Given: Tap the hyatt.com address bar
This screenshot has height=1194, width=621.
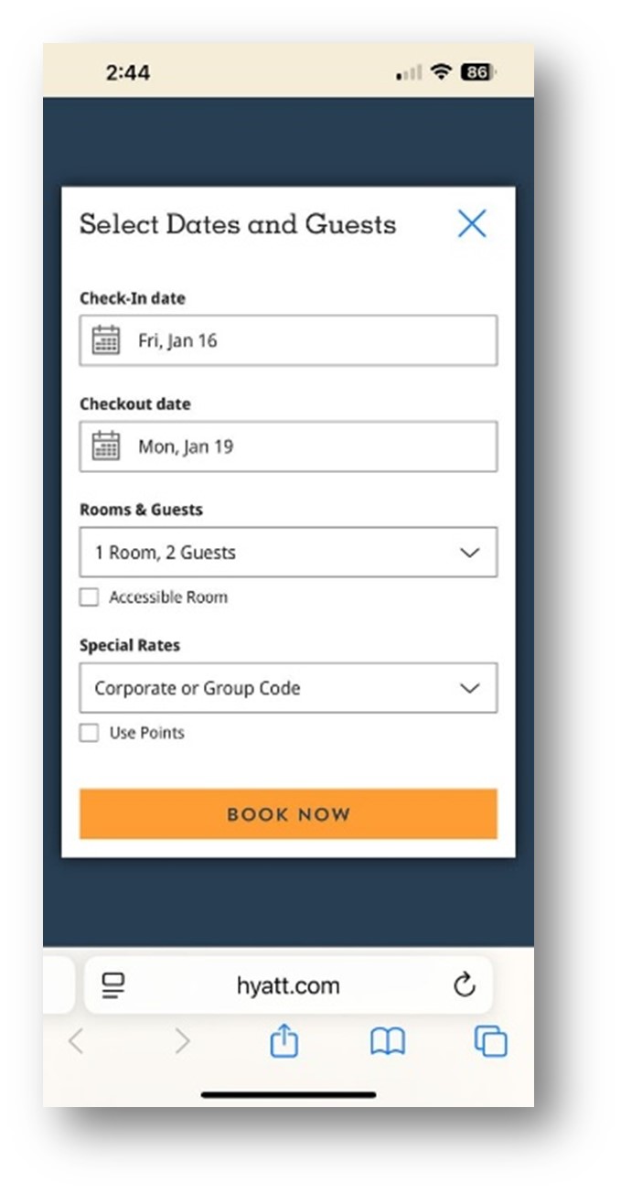Looking at the screenshot, I should (x=288, y=985).
